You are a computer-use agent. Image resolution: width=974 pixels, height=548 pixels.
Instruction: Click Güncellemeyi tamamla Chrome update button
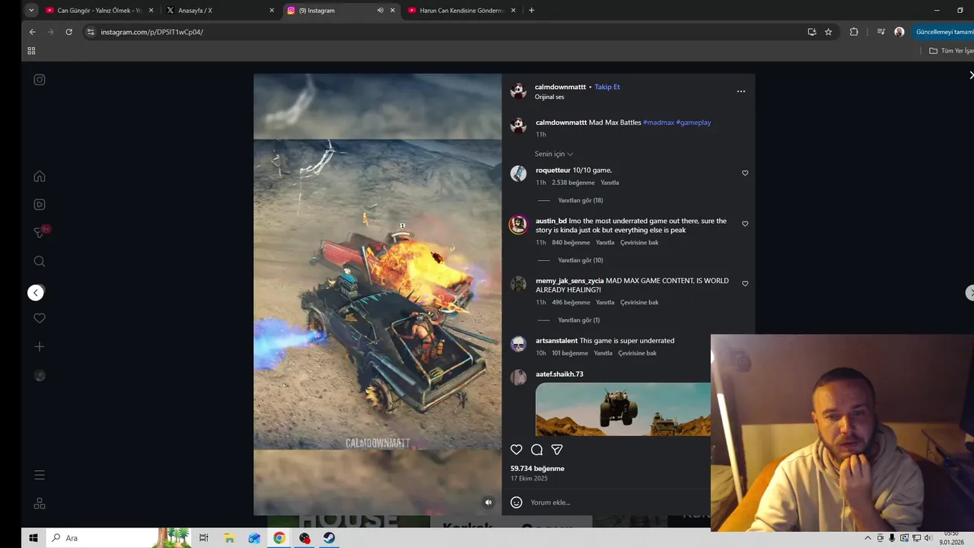(944, 32)
